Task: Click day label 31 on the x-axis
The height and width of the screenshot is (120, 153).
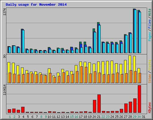Action: (143, 117)
